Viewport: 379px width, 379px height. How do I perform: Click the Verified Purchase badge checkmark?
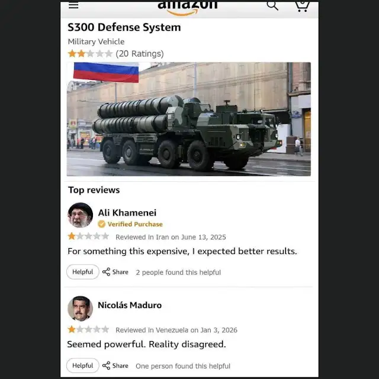[x=101, y=224]
